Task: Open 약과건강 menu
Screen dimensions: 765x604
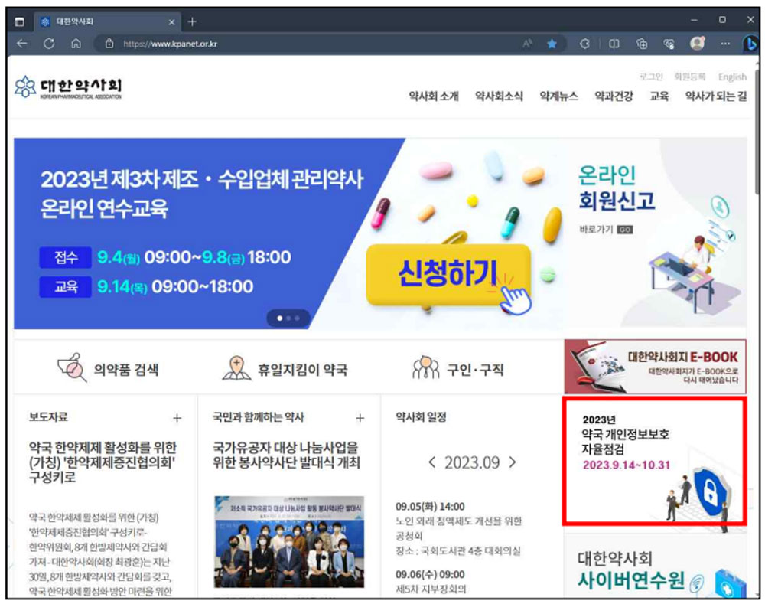Action: click(614, 96)
